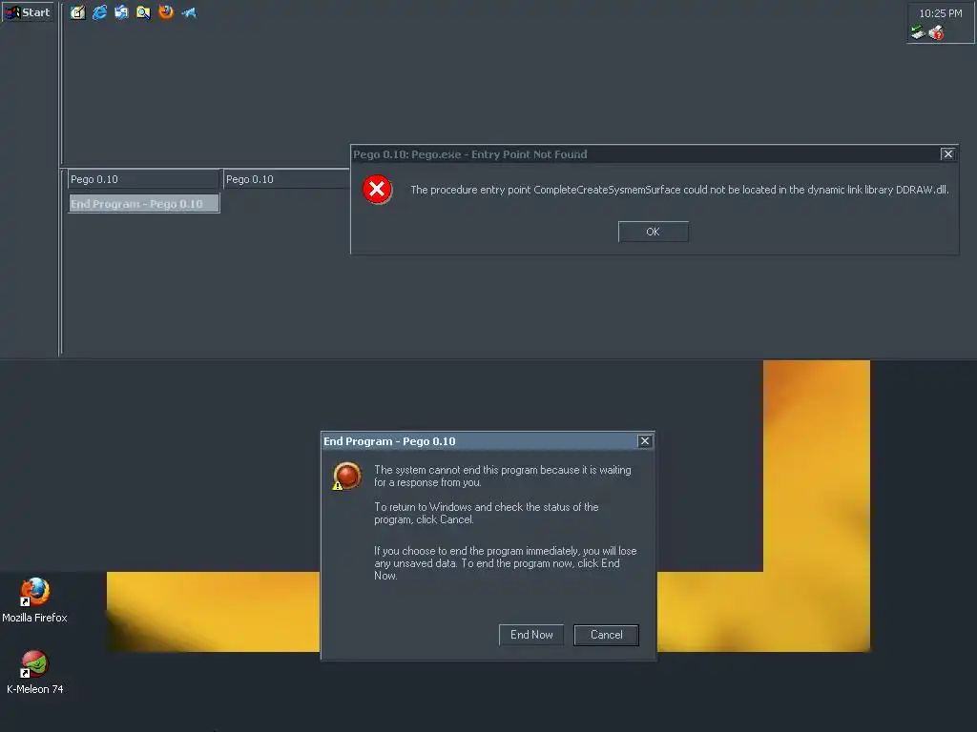Click Entry Point Not Found title bar
Image resolution: width=977 pixels, height=732 pixels.
coord(646,154)
